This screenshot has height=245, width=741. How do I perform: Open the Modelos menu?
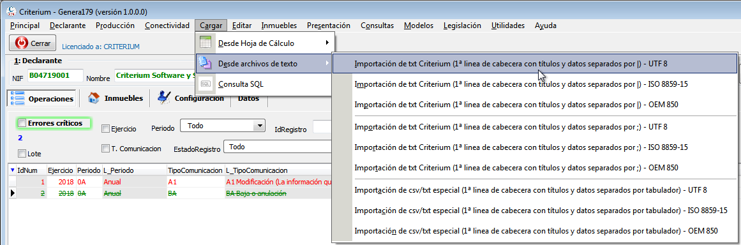pos(419,26)
